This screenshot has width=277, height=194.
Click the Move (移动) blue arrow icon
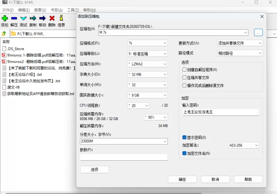(x=42, y=18)
